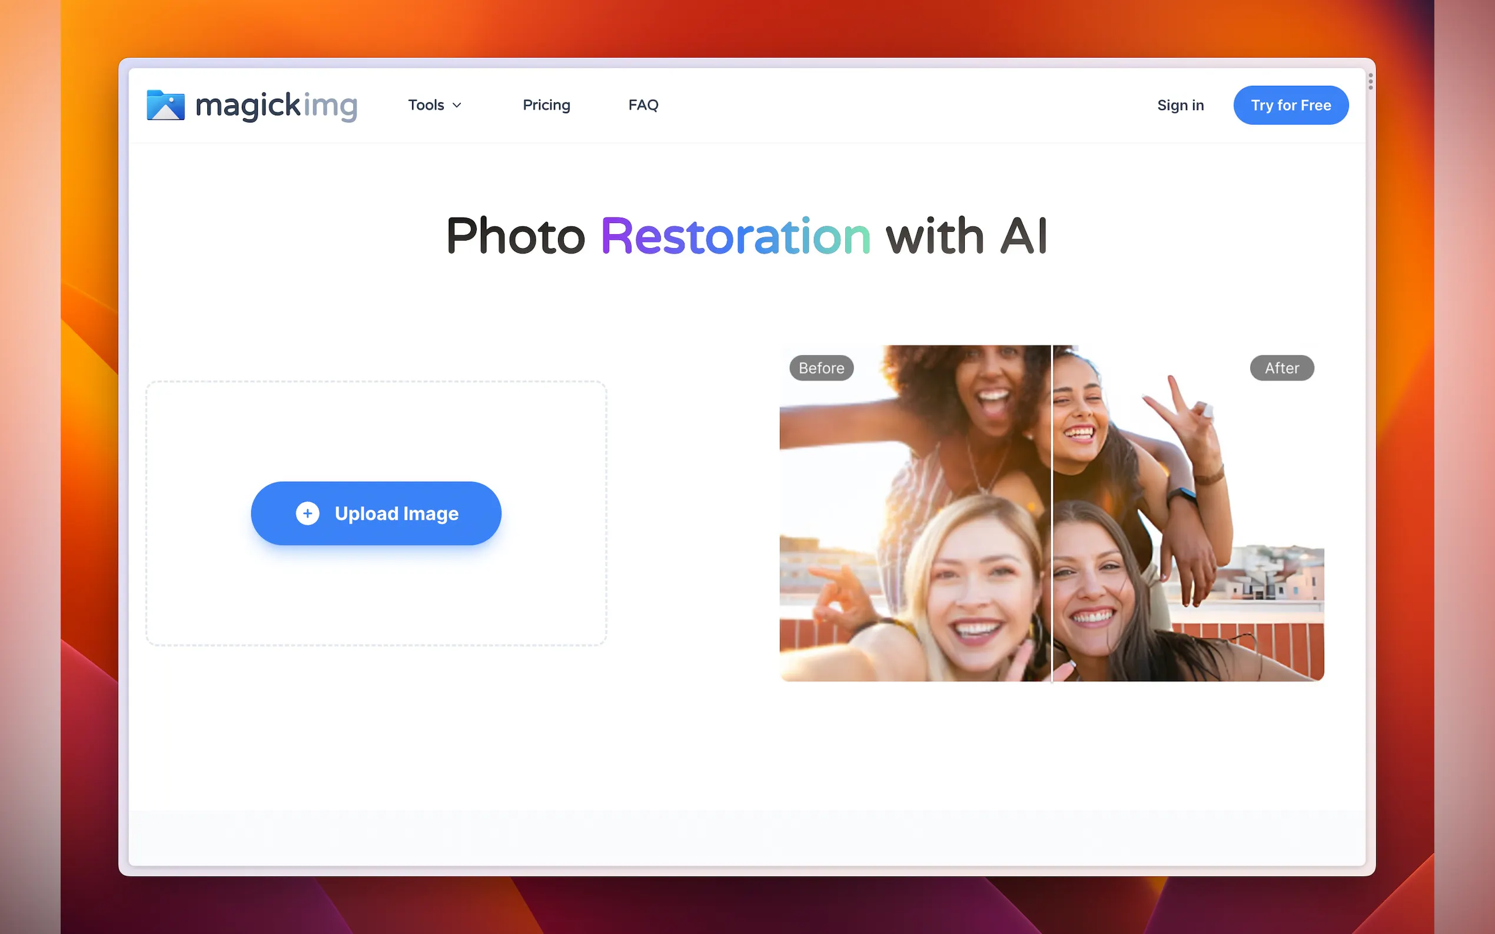The width and height of the screenshot is (1495, 934).
Task: Expand the Tools dropdown menu
Action: (x=427, y=105)
